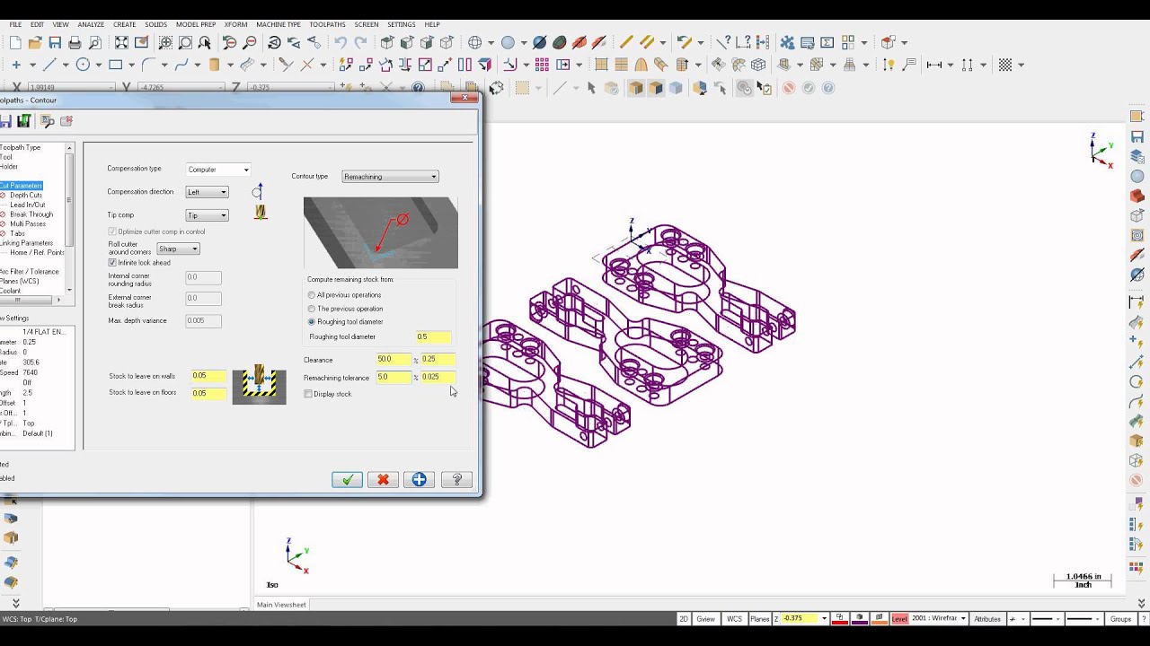Open the XFORM menu
This screenshot has width=1150, height=646.
(x=235, y=24)
